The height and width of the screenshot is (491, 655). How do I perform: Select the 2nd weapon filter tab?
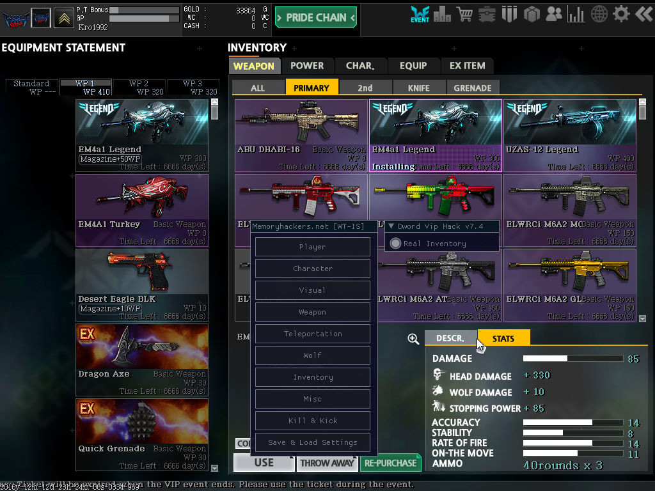[365, 88]
